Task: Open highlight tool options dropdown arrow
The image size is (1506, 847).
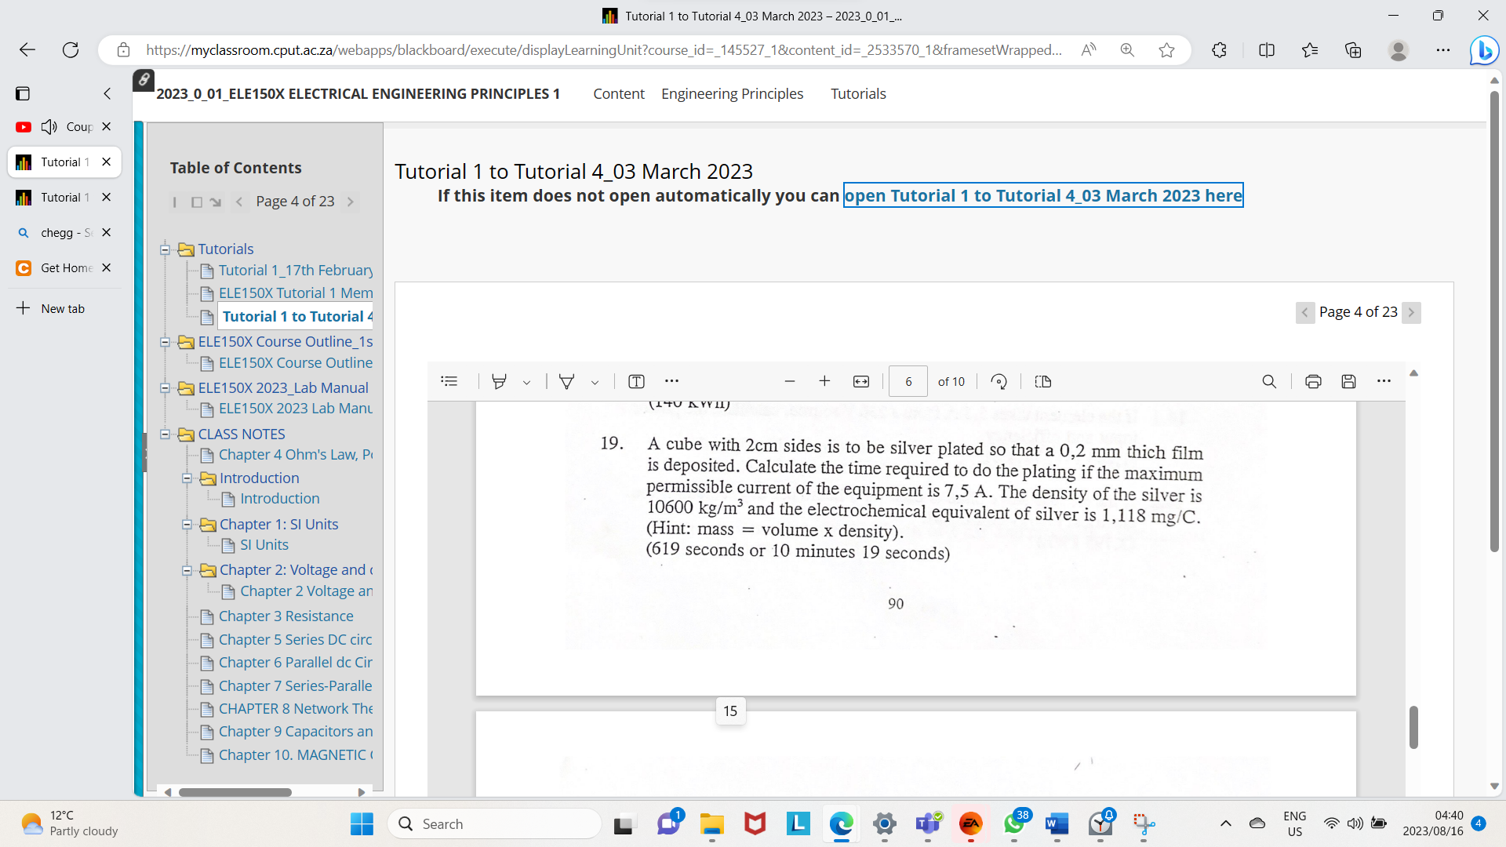Action: (x=527, y=383)
